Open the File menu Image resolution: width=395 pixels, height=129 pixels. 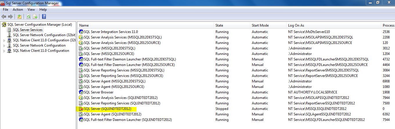(6, 10)
